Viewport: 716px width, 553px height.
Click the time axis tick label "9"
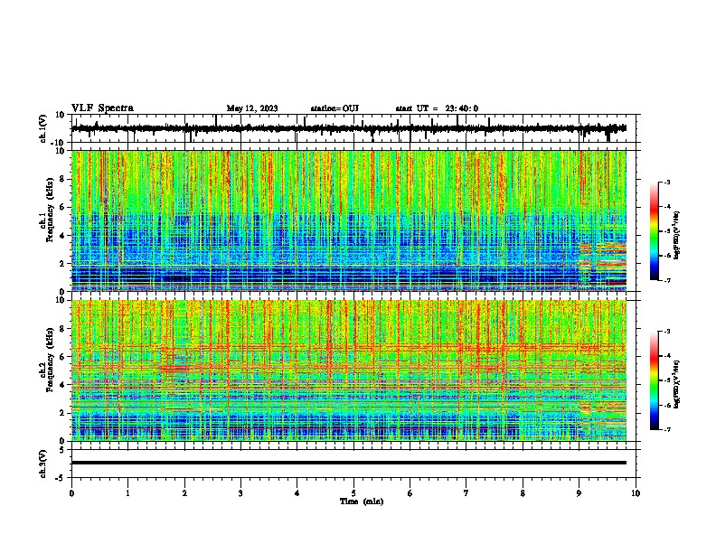point(579,493)
